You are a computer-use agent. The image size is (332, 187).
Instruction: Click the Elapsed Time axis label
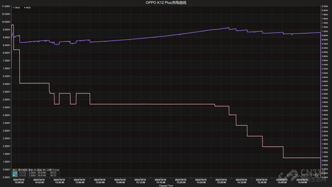166,186
